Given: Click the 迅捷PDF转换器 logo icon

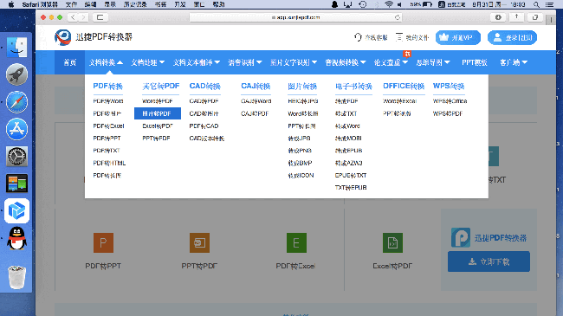Looking at the screenshot, I should (63, 37).
